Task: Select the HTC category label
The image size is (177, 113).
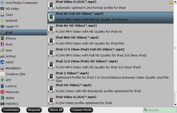Action: pos(9,80)
